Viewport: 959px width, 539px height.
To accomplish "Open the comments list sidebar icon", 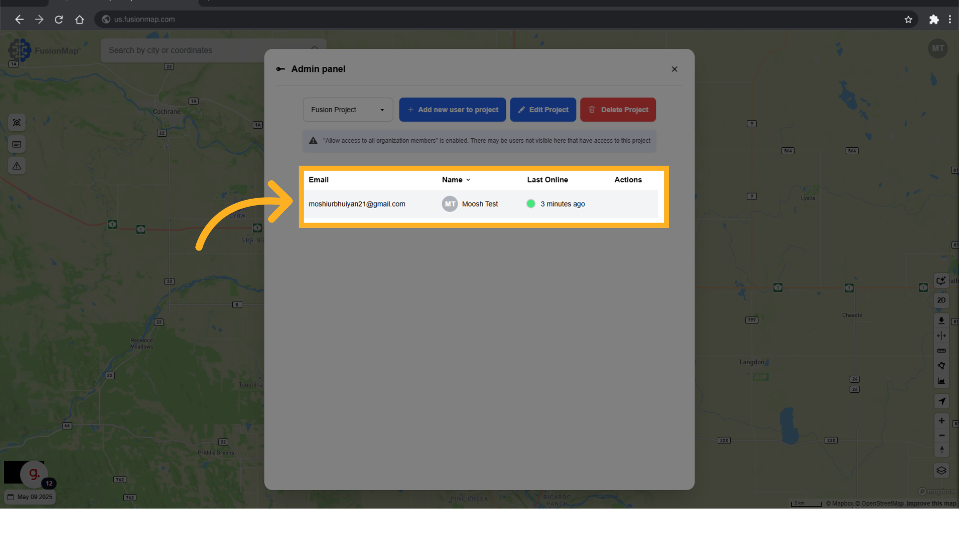I will tap(16, 144).
